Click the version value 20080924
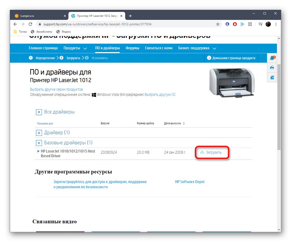 pyautogui.click(x=109, y=152)
